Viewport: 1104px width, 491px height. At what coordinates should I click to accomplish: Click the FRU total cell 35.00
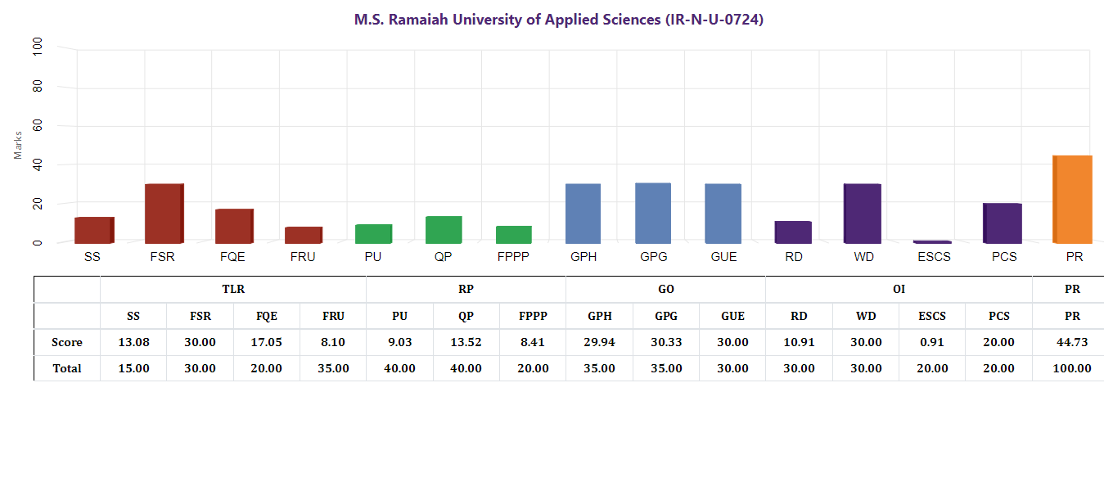click(333, 368)
